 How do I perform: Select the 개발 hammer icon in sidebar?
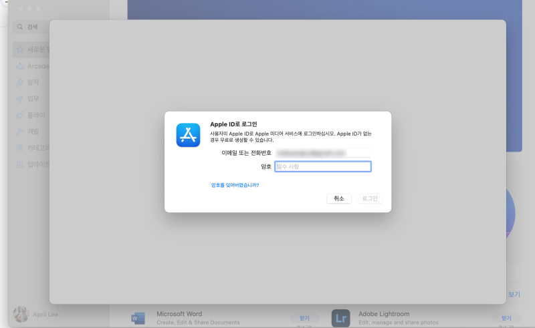click(x=20, y=132)
